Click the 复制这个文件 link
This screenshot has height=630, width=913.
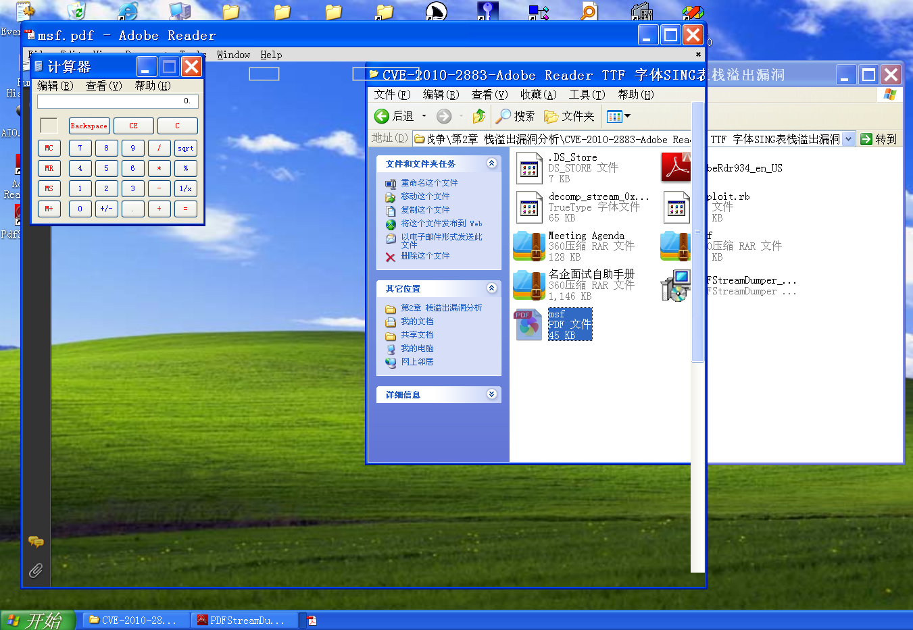pos(425,210)
